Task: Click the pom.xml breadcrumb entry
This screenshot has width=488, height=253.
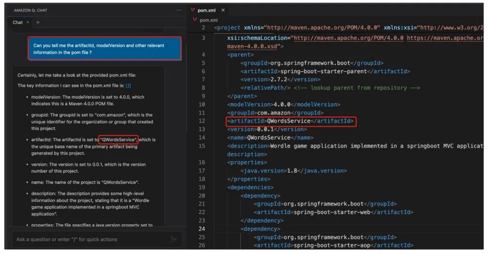Action: [x=208, y=20]
